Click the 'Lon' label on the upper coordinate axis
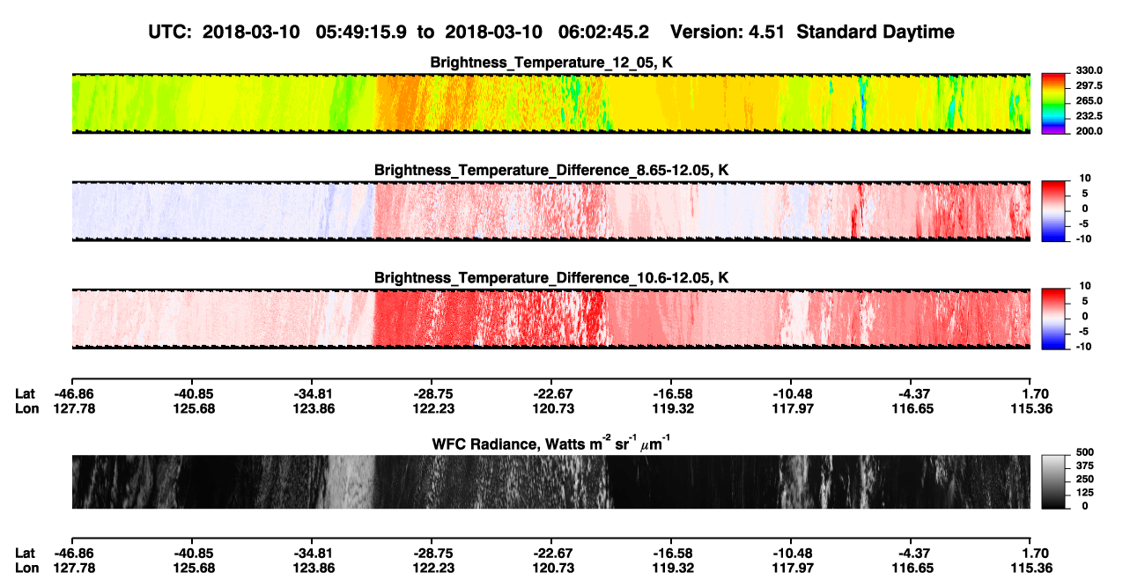Viewport: 1145px width, 587px height. pyautogui.click(x=26, y=408)
